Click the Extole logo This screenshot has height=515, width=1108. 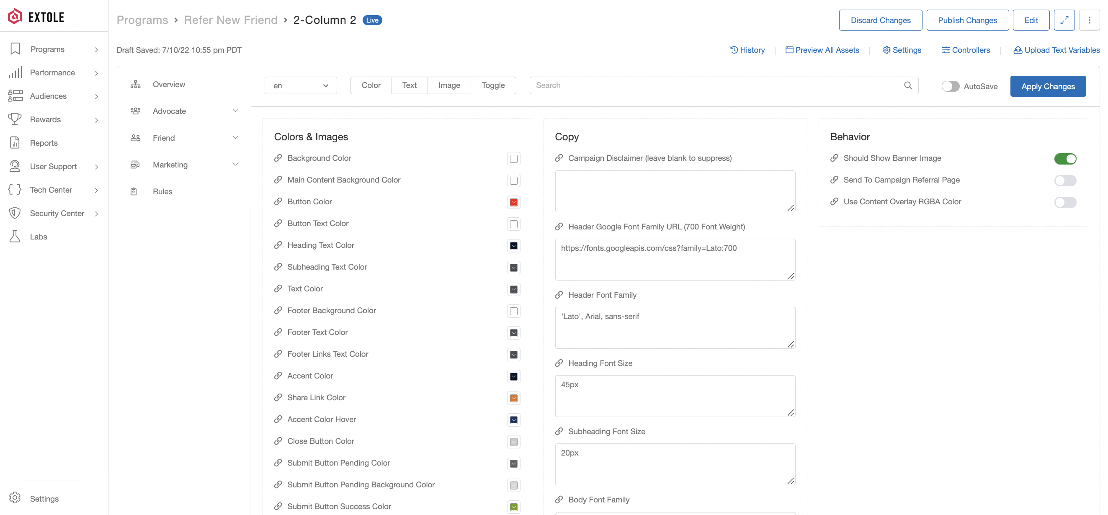(36, 16)
